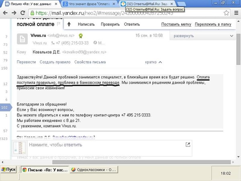Close the 'Что значит фраза' tab
241x181 pixels.
pos(114,4)
